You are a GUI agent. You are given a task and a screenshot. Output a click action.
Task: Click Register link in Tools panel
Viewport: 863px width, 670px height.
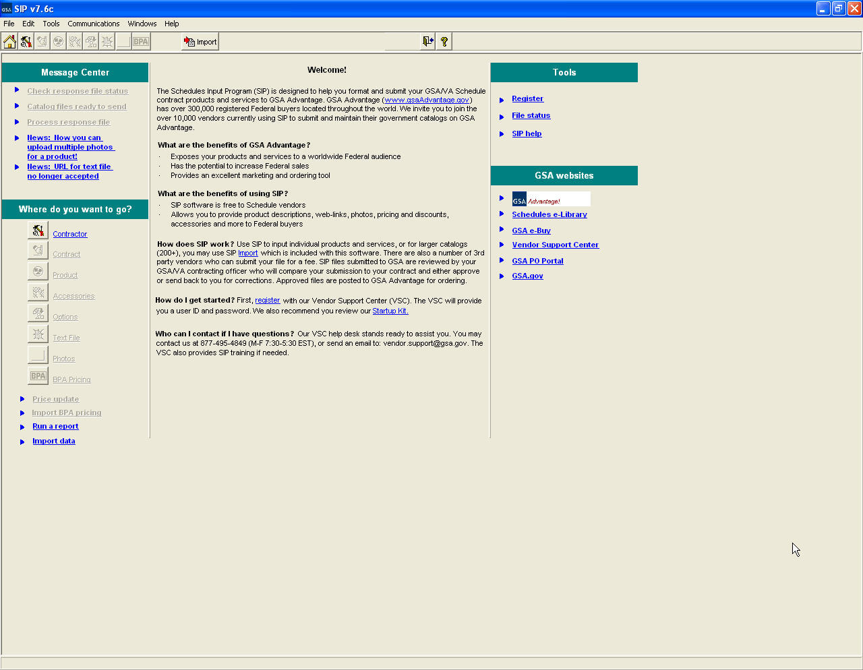[x=528, y=98]
